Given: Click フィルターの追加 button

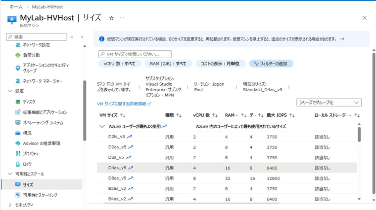Looking at the screenshot, I should point(271,64).
